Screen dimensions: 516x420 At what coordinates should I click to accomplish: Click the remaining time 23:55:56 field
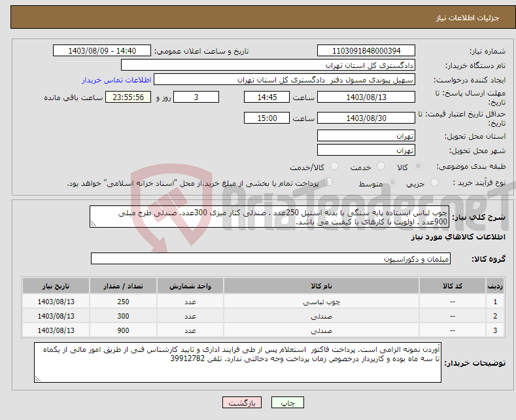(128, 97)
